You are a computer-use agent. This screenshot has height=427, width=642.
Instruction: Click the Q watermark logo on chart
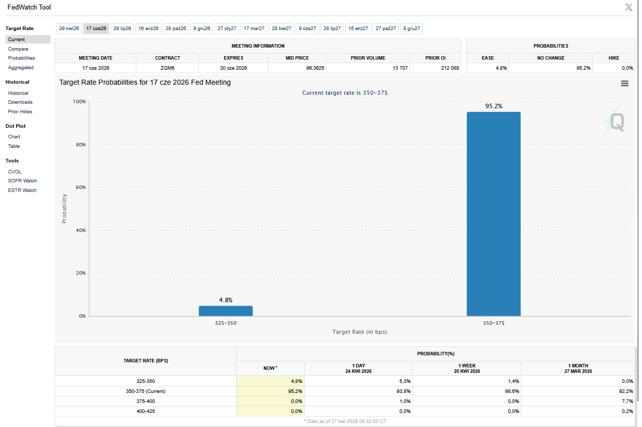click(614, 122)
